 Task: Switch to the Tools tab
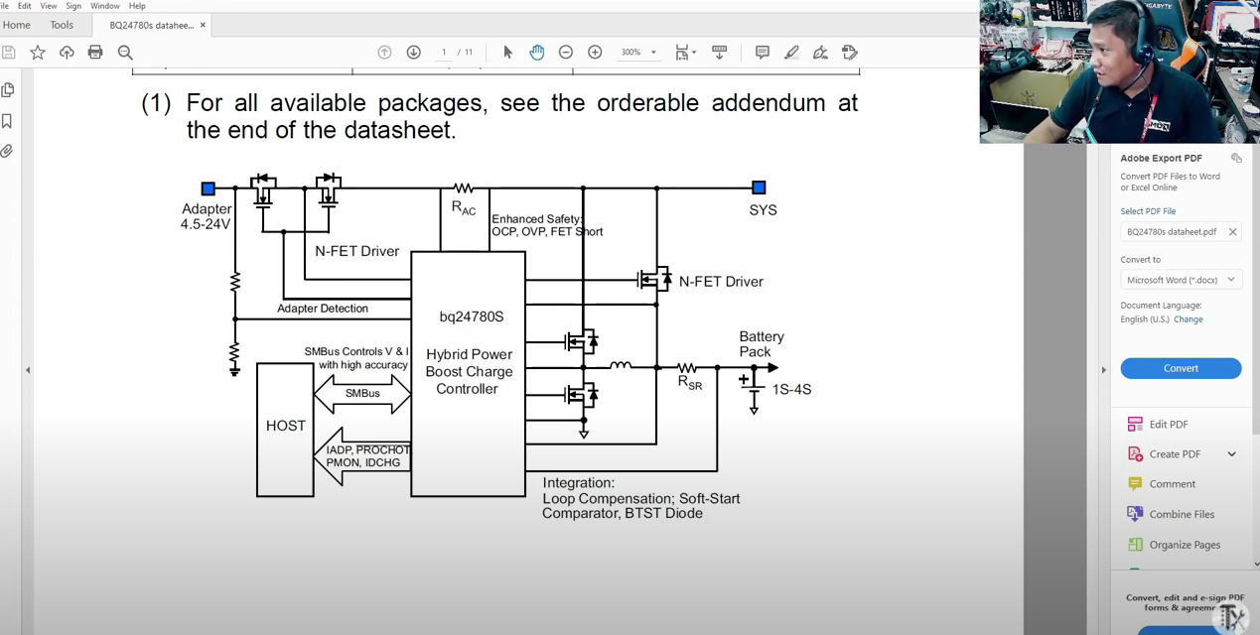62,25
